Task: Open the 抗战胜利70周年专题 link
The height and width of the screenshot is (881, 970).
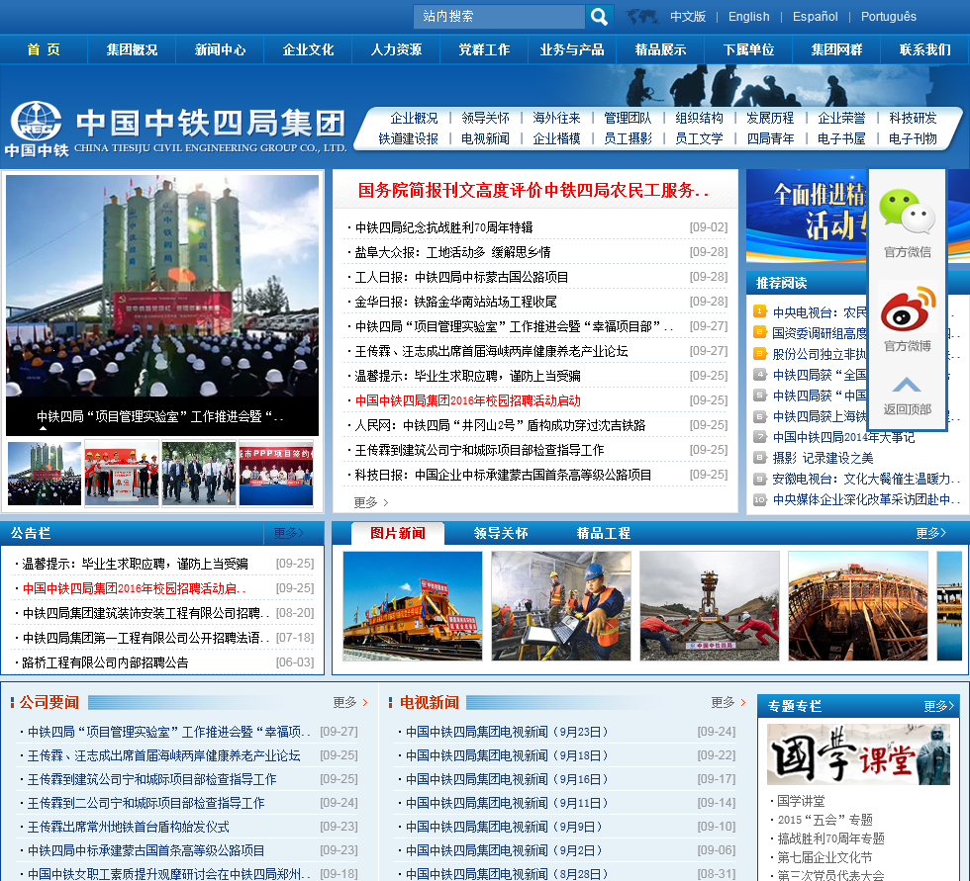Action: [x=830, y=838]
